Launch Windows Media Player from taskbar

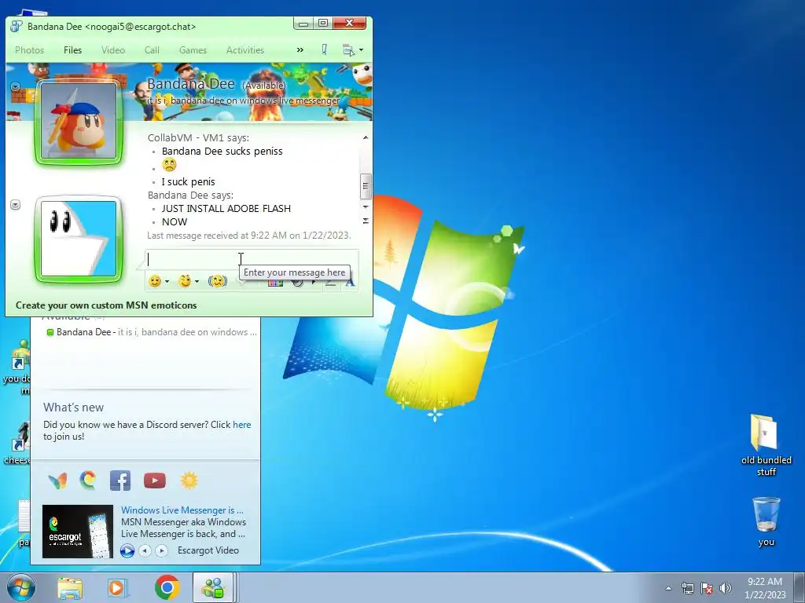[x=118, y=588]
